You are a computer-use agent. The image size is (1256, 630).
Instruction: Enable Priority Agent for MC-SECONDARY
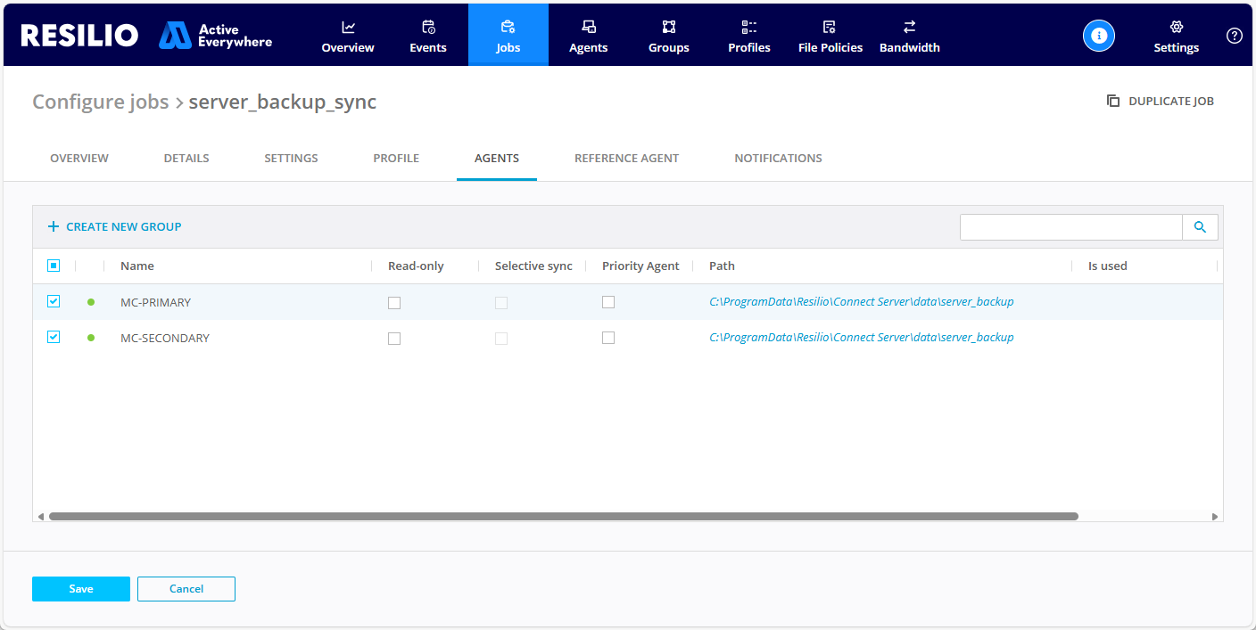pyautogui.click(x=608, y=338)
